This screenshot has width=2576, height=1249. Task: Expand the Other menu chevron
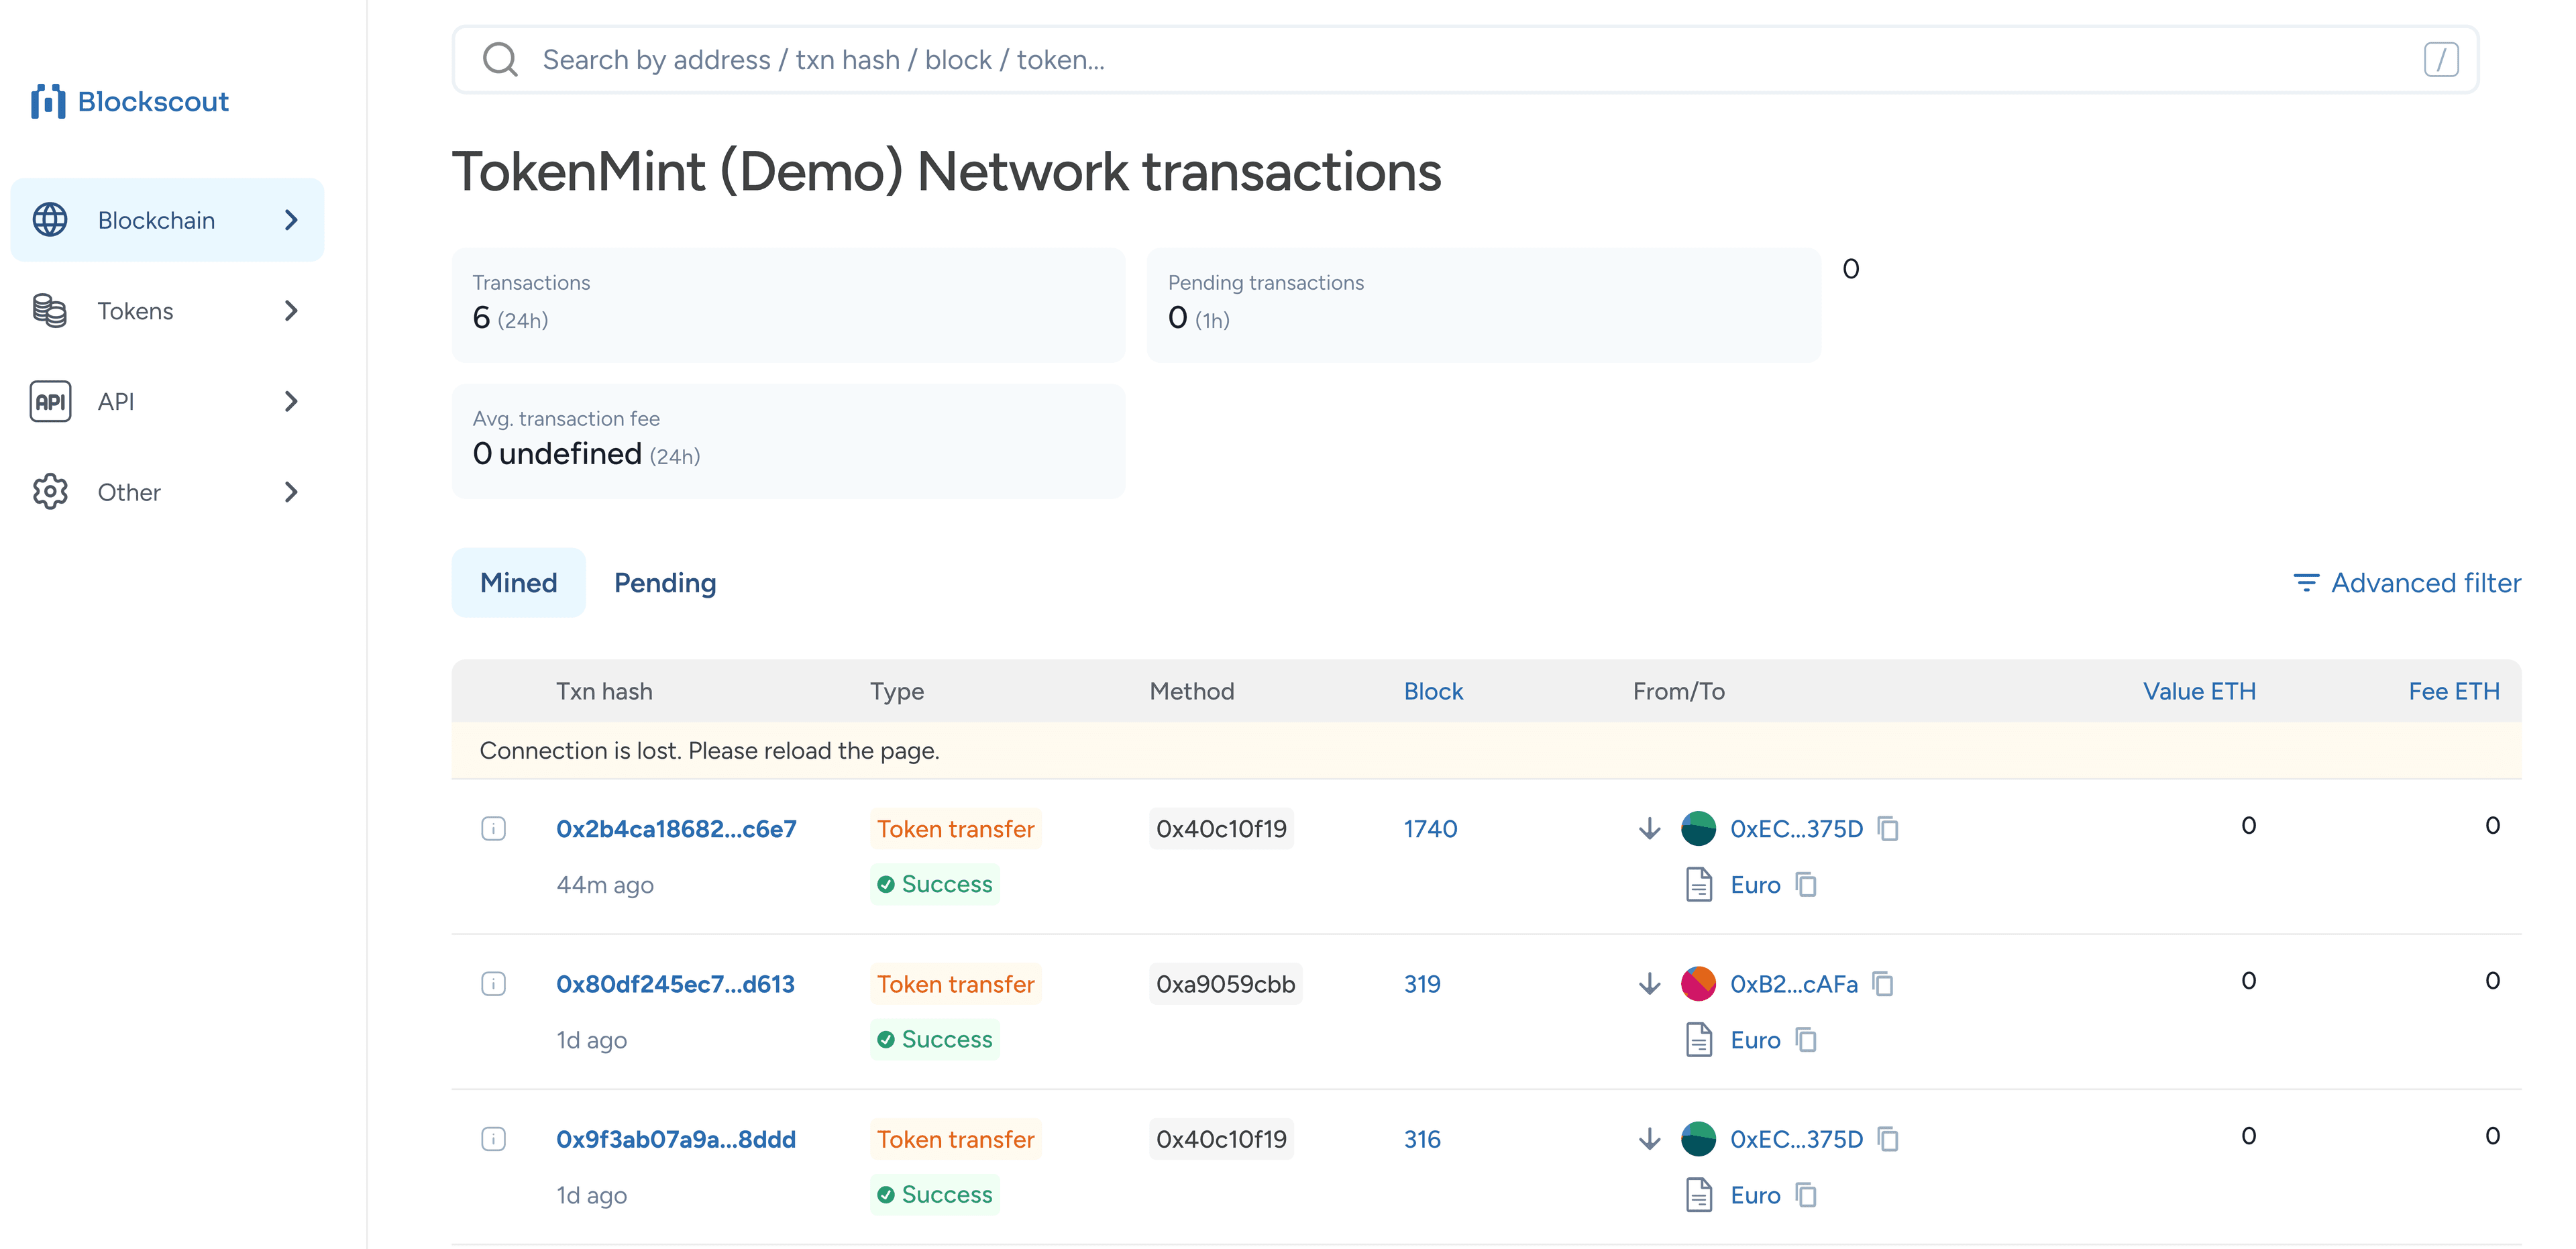tap(291, 492)
